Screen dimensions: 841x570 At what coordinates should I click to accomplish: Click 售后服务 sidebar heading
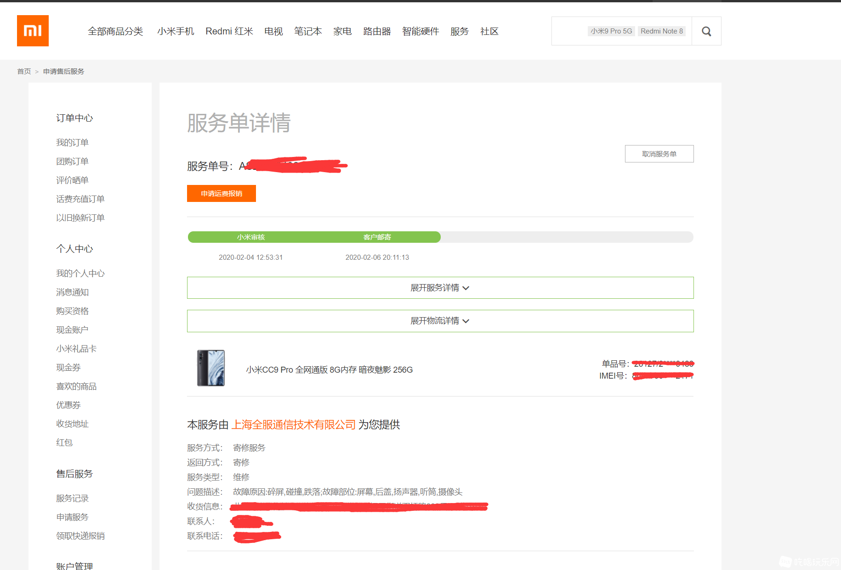pos(74,474)
